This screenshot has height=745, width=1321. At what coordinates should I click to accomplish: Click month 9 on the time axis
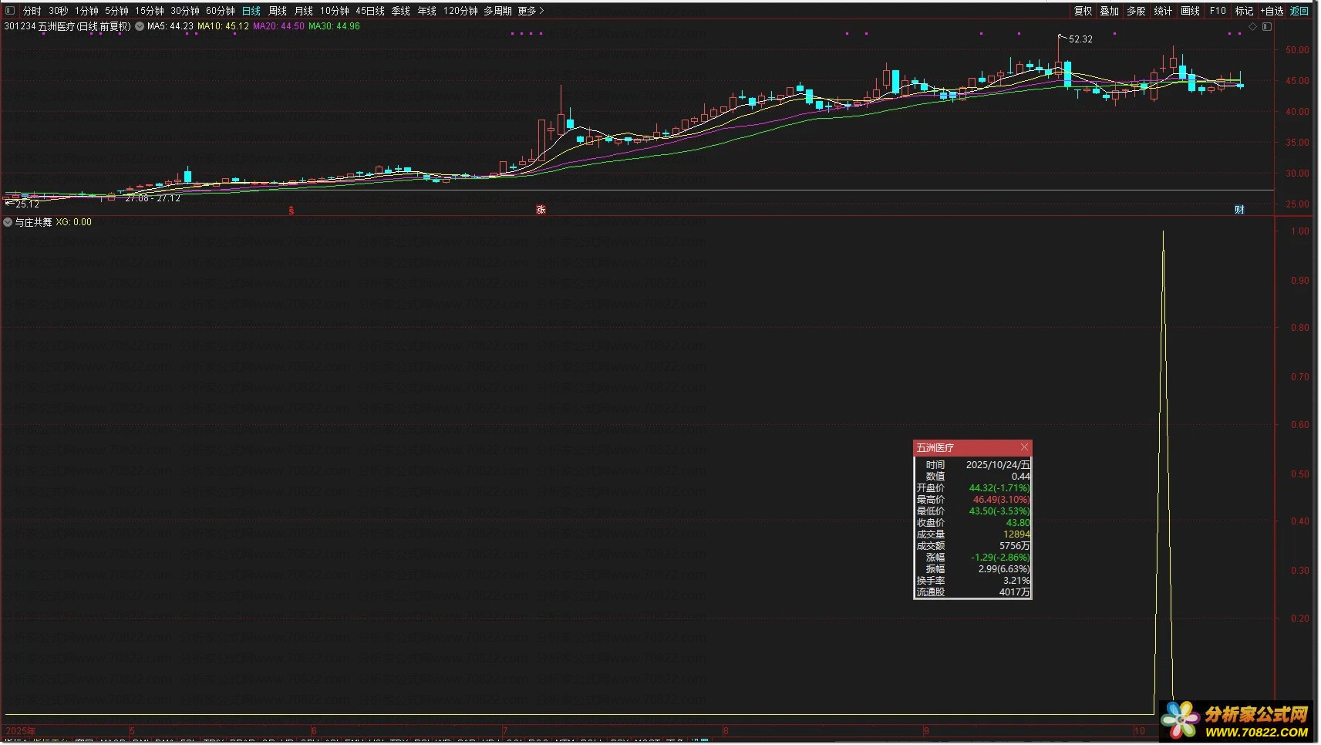[926, 731]
